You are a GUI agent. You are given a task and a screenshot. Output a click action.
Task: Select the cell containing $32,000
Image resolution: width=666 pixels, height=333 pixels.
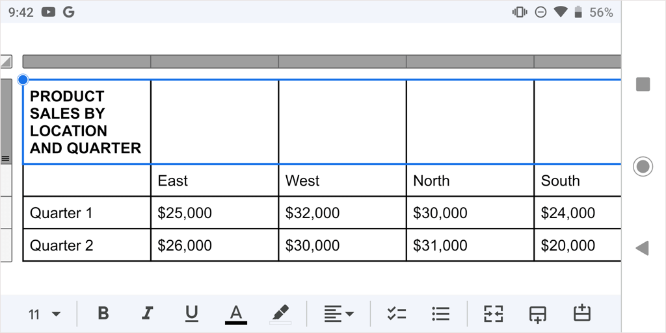click(342, 213)
